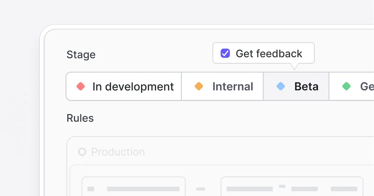This screenshot has height=196, width=374.
Task: Select the In development stage text
Action: (133, 87)
